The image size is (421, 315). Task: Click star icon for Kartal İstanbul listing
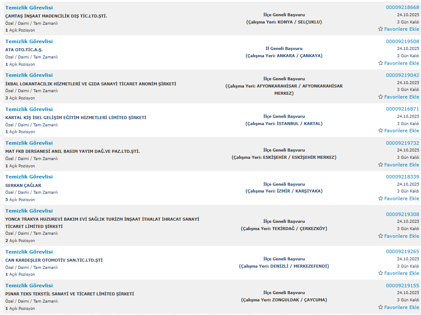(380, 131)
